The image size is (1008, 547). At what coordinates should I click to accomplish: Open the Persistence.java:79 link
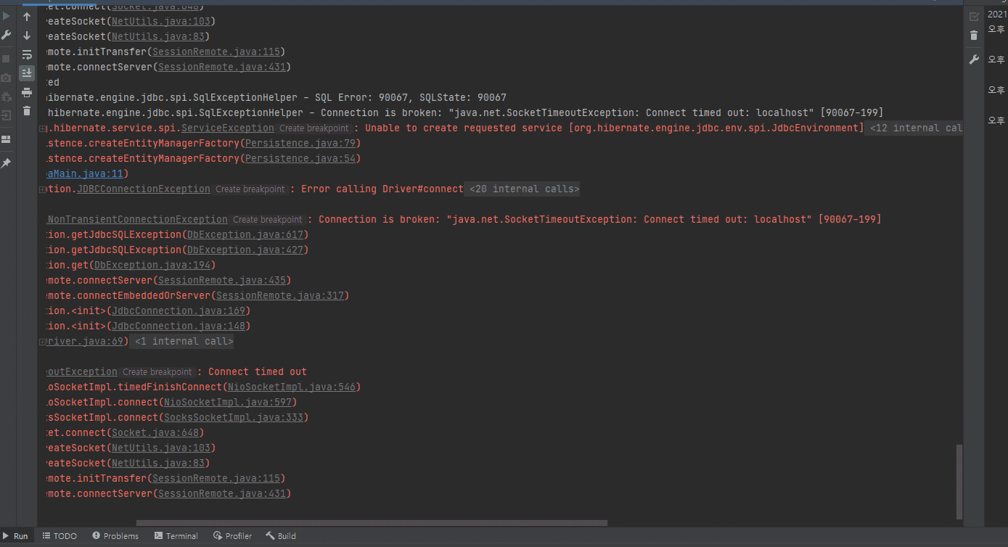pos(302,144)
